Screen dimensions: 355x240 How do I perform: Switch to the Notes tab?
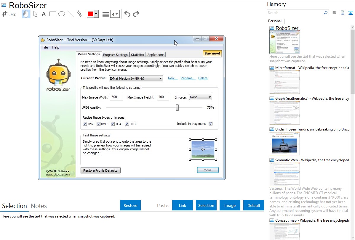39,206
